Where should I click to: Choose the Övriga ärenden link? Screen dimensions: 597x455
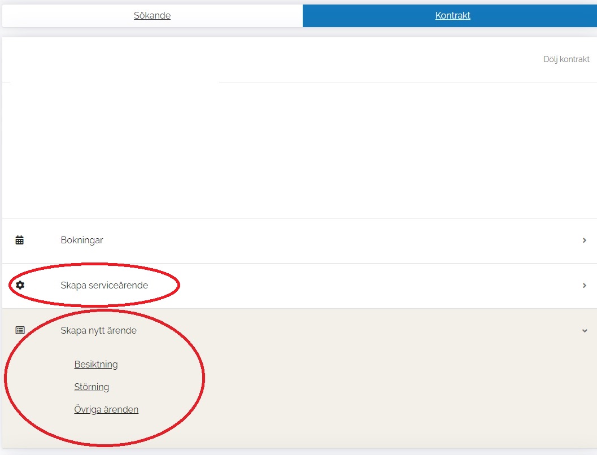point(106,410)
